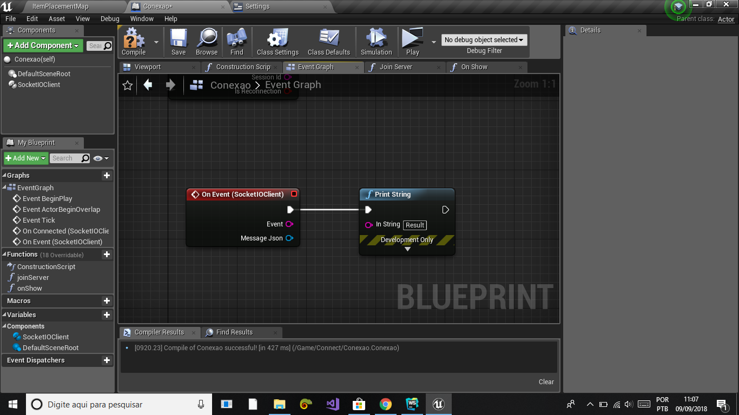This screenshot has height=415, width=739.
Task: Expand Print String node's advanced arrow
Action: pos(407,249)
